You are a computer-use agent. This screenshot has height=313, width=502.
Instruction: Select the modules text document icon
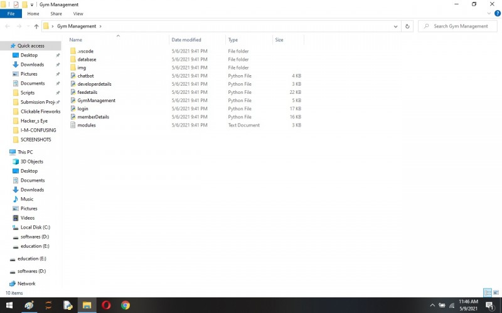pos(73,125)
